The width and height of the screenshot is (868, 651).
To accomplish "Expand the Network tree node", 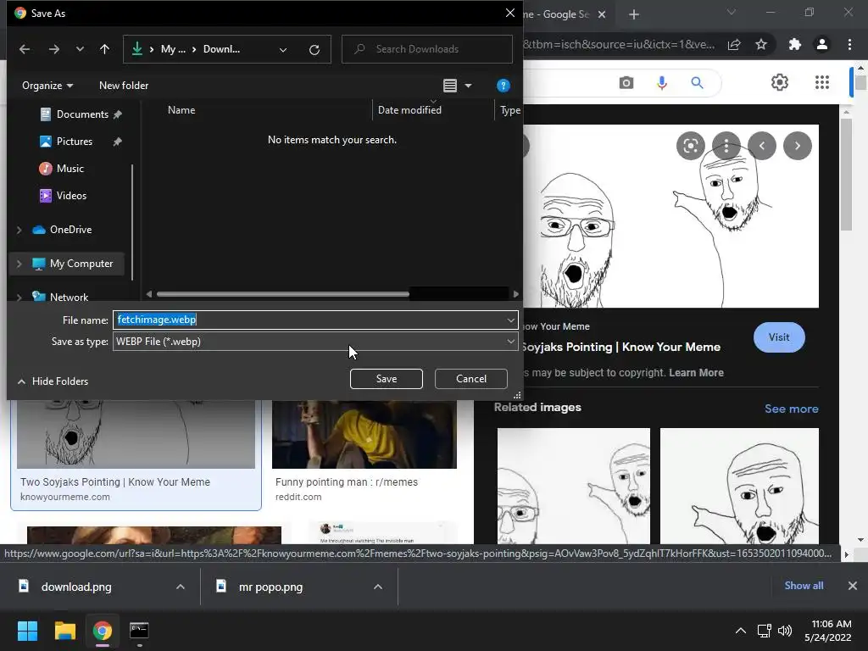I will tap(19, 298).
